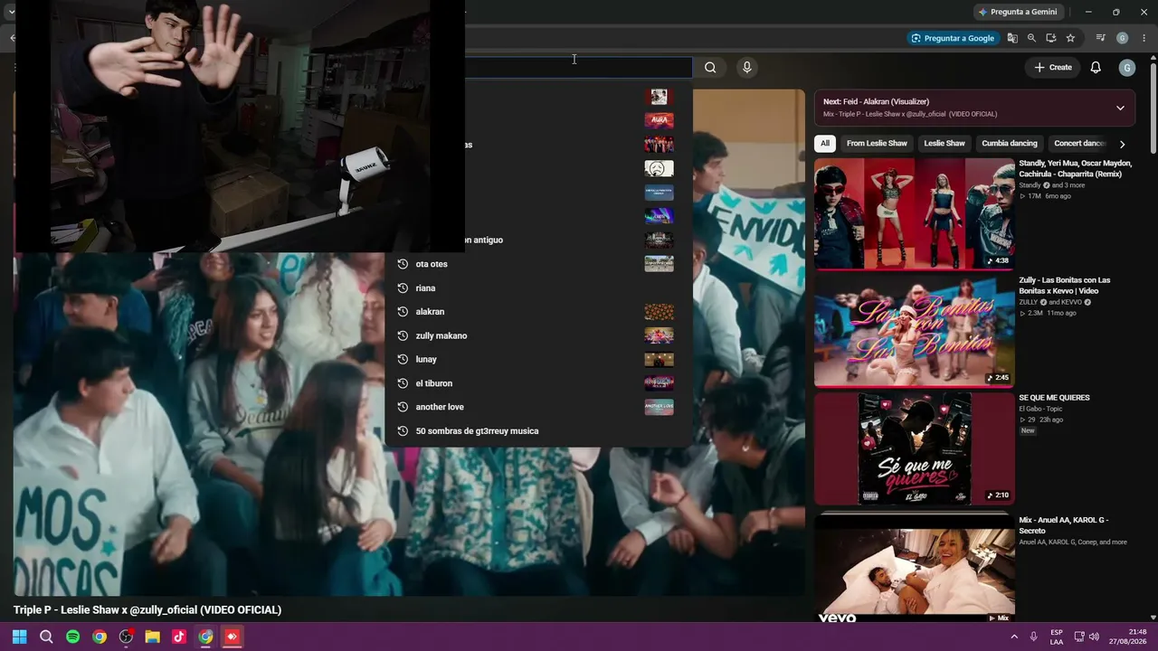
Task: Open OBS Studio from the taskbar
Action: click(126, 637)
